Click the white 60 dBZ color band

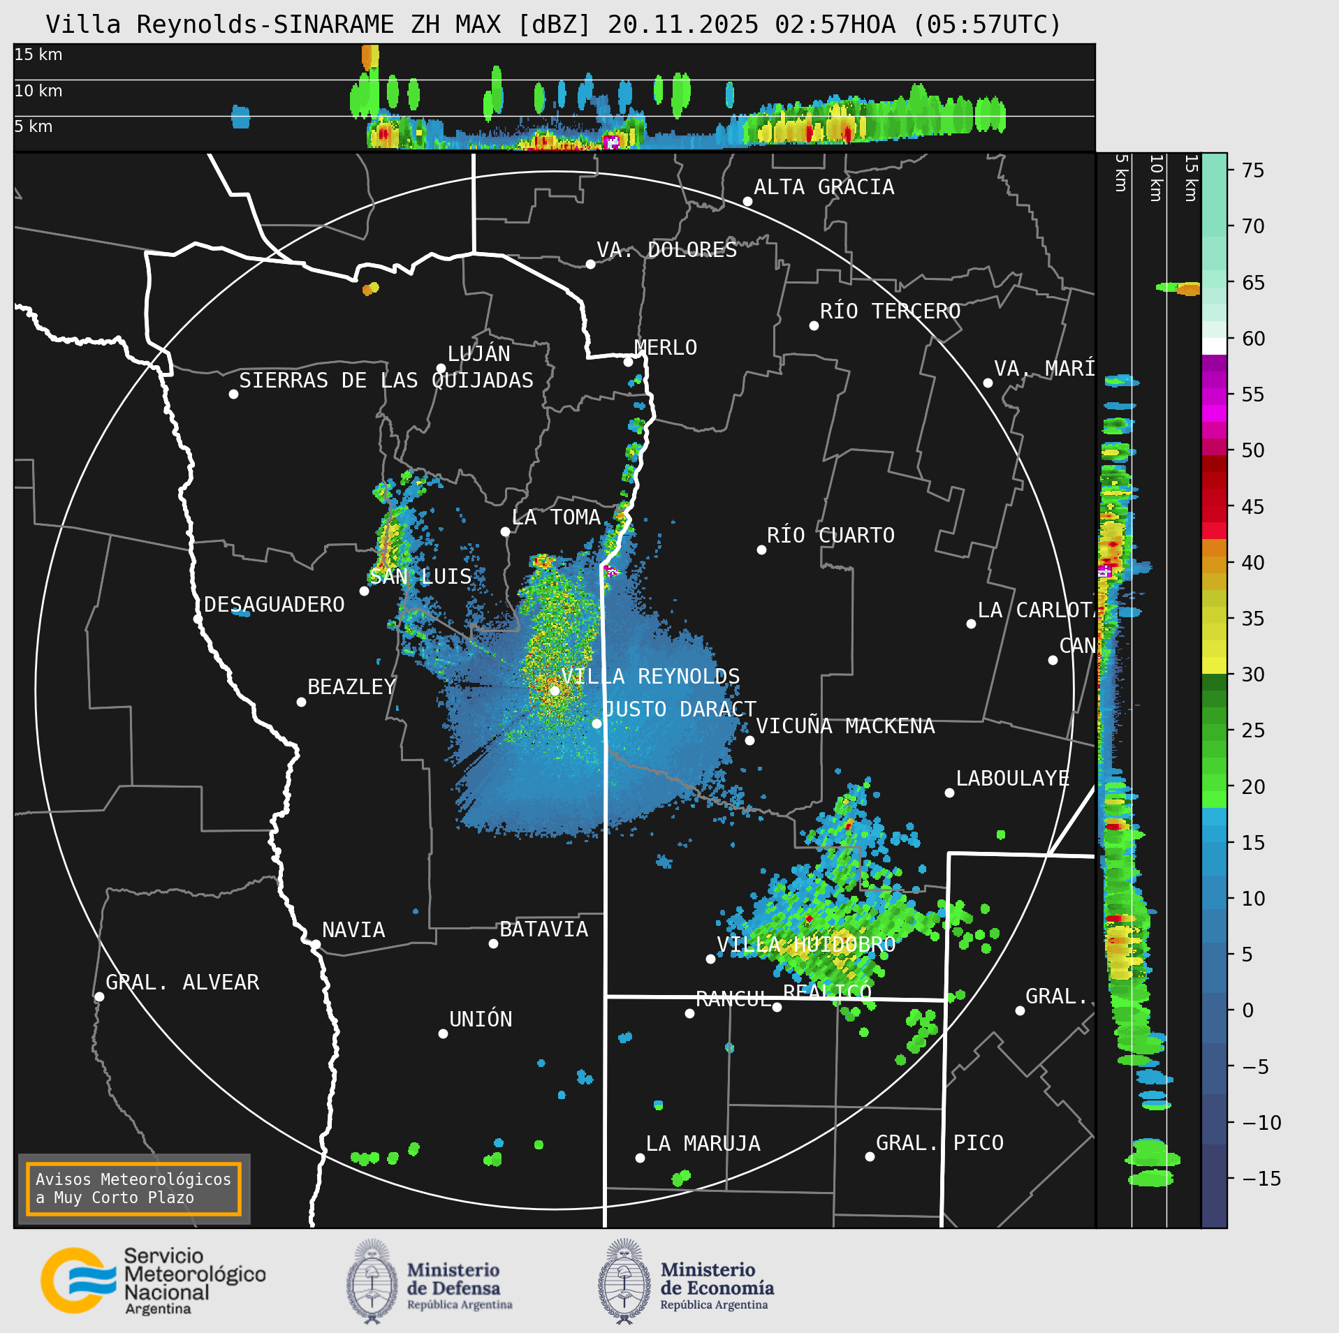pyautogui.click(x=1214, y=346)
